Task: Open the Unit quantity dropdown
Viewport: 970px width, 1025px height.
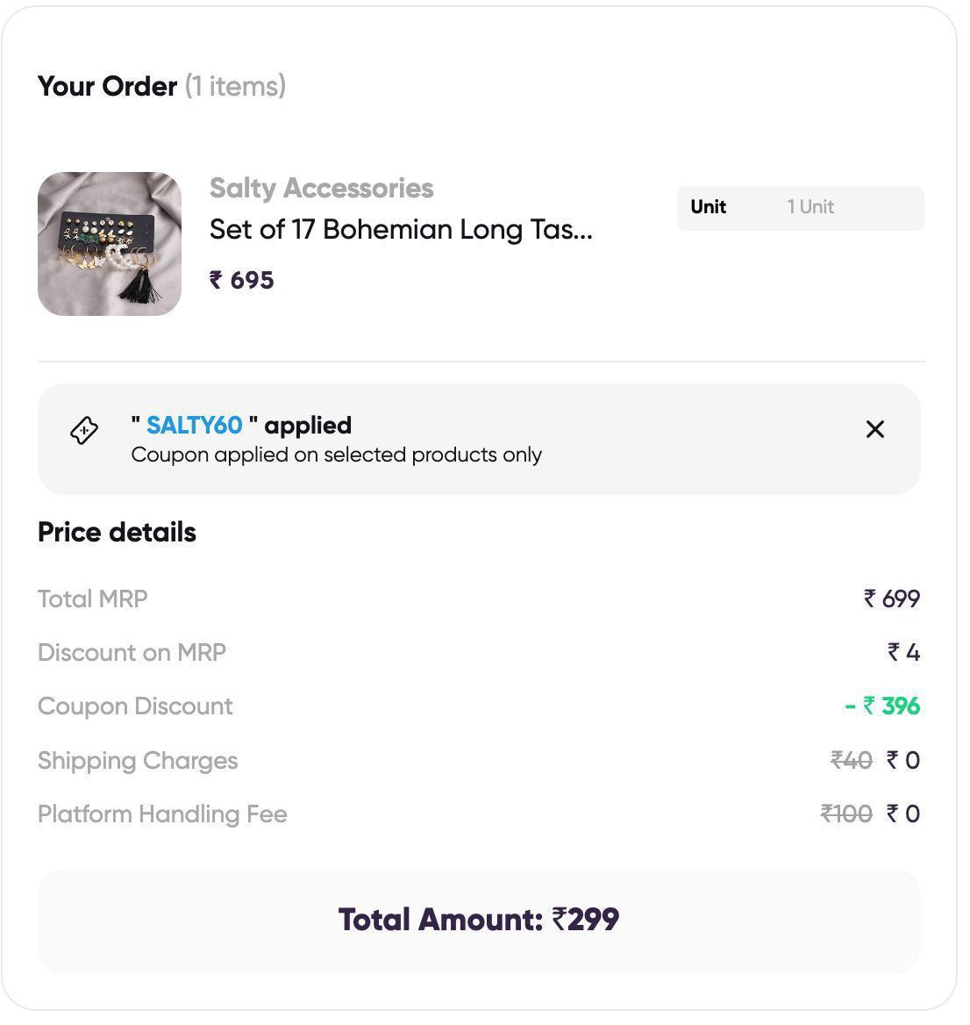Action: (x=800, y=208)
